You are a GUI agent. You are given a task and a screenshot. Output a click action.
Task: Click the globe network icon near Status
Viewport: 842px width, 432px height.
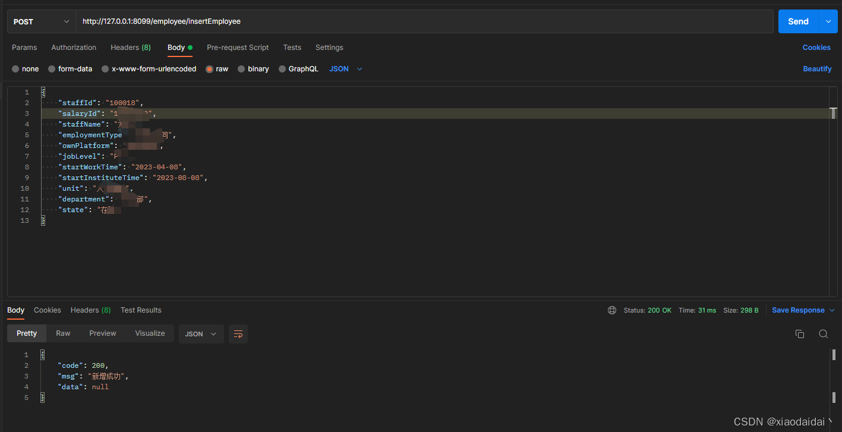coord(612,310)
